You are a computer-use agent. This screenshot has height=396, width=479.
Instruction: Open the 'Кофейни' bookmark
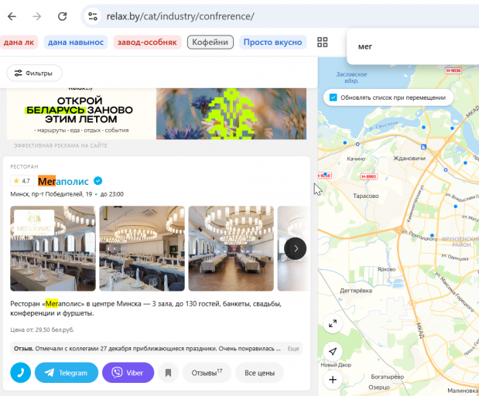click(210, 42)
